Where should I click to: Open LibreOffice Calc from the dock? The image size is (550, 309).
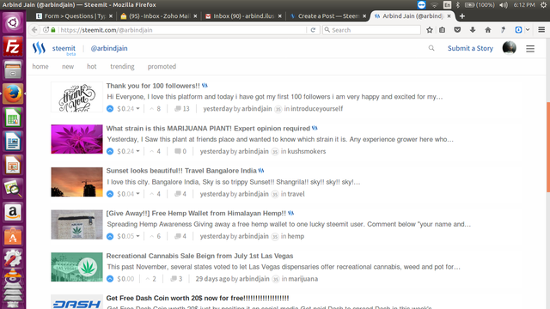pos(13,118)
